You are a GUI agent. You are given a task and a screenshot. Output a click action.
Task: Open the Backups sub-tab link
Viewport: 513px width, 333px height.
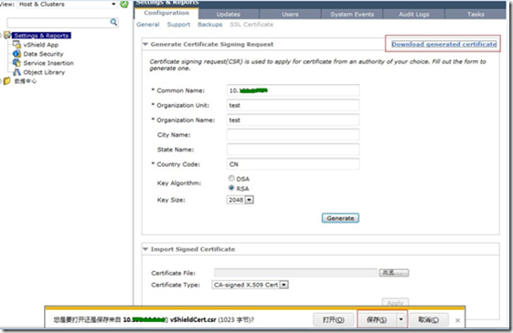[209, 25]
